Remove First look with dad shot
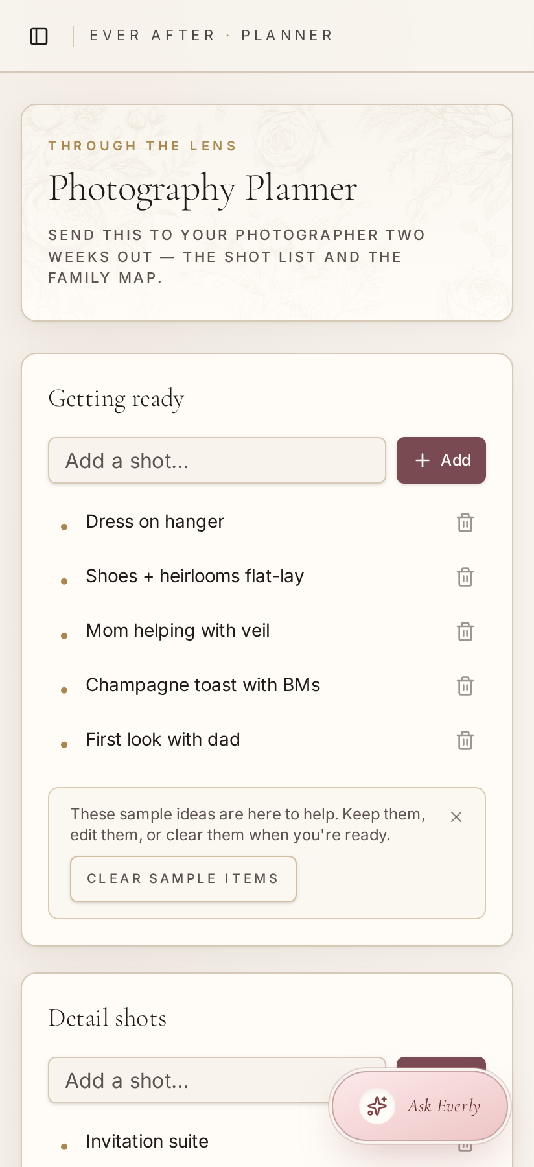Image resolution: width=534 pixels, height=1167 pixels. [465, 740]
